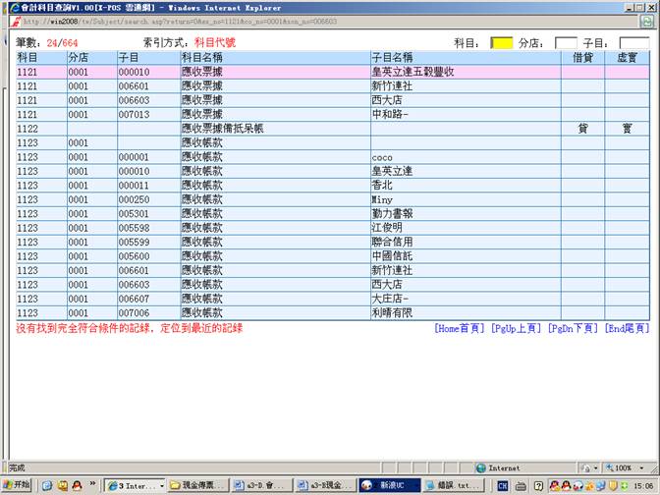Click the Internet zone icon in status bar
This screenshot has width=660, height=495.
click(481, 468)
